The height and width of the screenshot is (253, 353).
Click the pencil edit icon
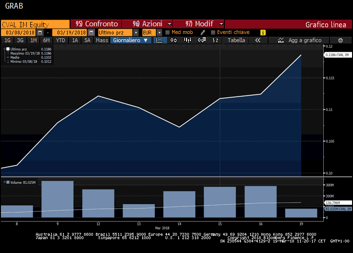tap(202, 33)
